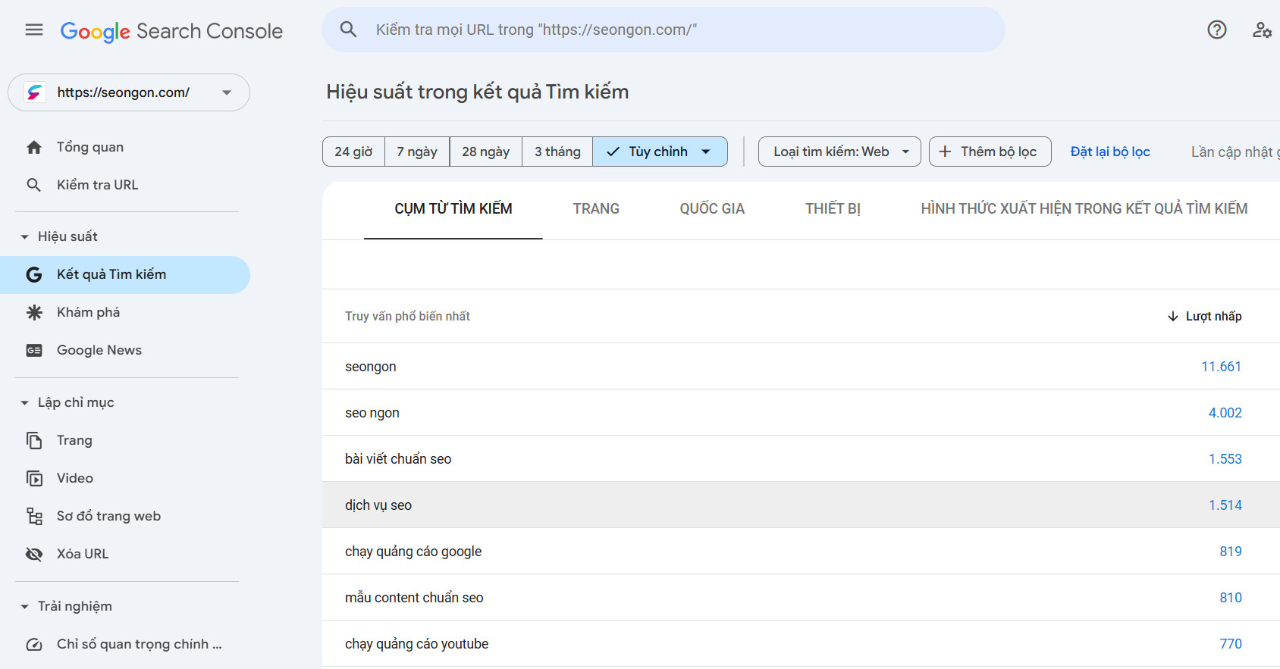Open Khám phá in the sidebar
This screenshot has height=669, width=1280.
(125, 312)
